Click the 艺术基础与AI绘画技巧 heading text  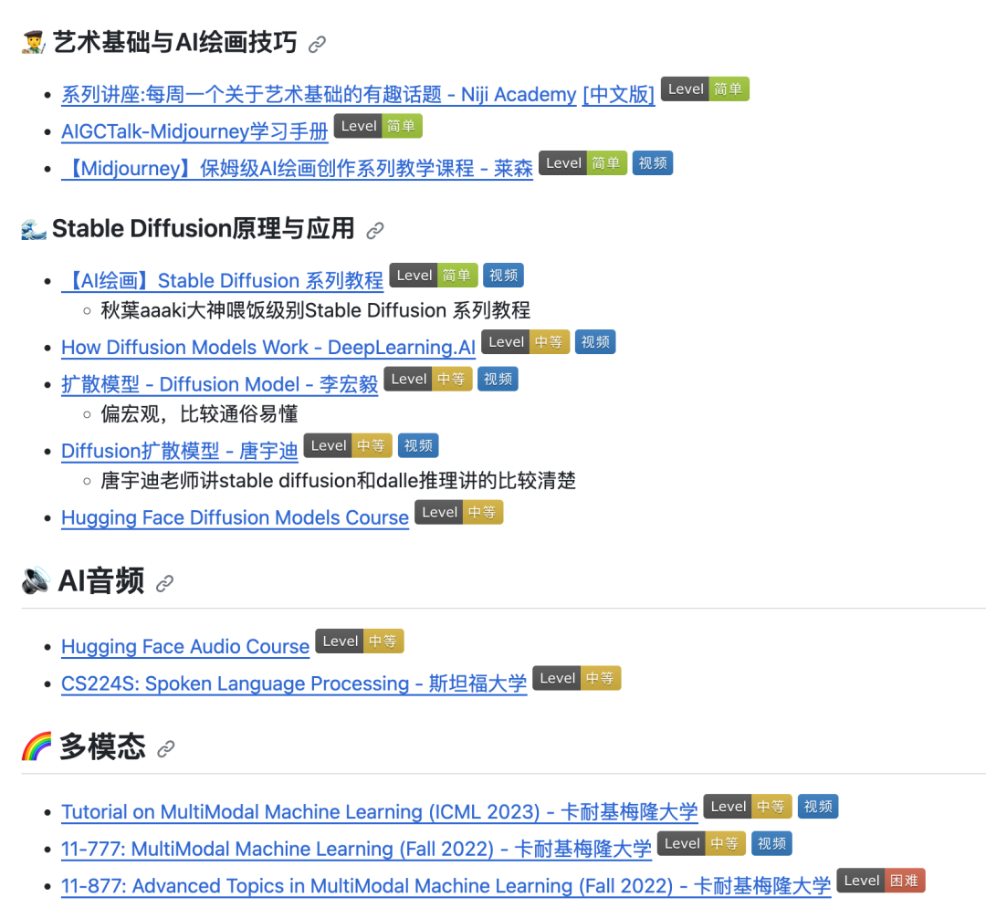pyautogui.click(x=174, y=42)
